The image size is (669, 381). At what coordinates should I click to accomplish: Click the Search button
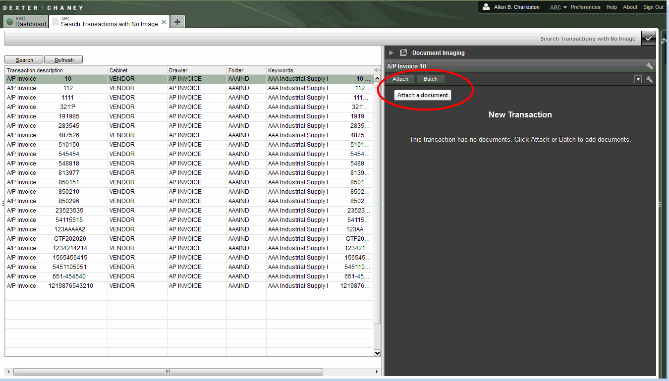tap(24, 59)
